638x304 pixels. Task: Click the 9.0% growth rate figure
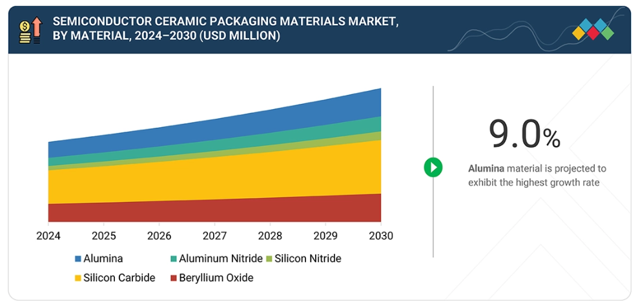pyautogui.click(x=524, y=134)
